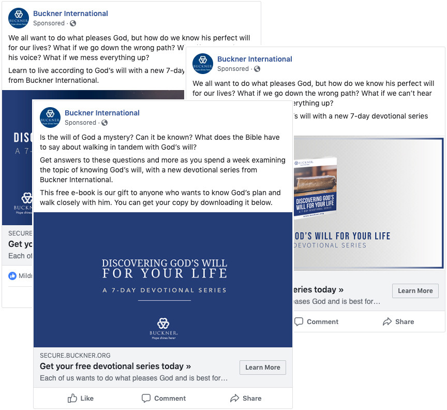This screenshot has width=447, height=410.
Task: Click the Buckner logo avatar on the front ad
Action: click(50, 118)
